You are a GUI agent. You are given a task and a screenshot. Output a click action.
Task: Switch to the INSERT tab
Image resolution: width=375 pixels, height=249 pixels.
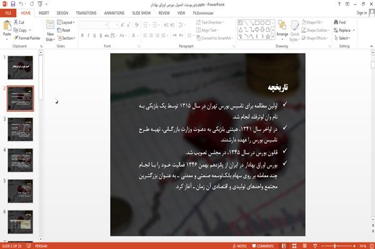(44, 13)
